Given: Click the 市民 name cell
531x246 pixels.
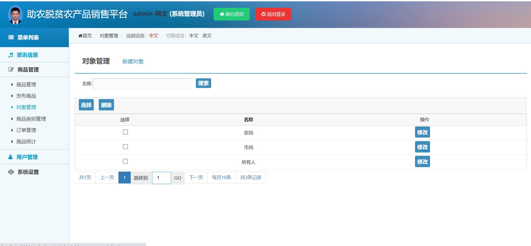Looking at the screenshot, I should pyautogui.click(x=249, y=147).
